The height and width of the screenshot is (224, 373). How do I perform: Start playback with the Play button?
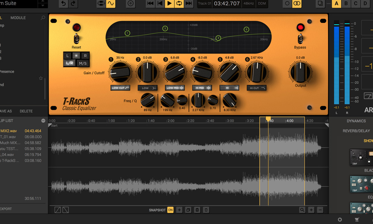(x=170, y=4)
